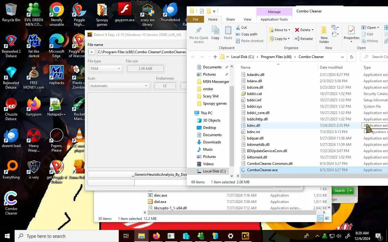Viewport: 388px width, 242px height.
Task: Click the Copy icon in Clipboard group
Action: [x=215, y=33]
